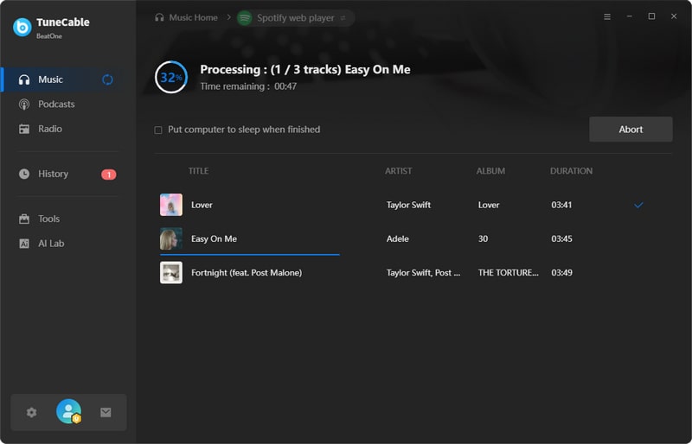Click the TITLE column header
The height and width of the screenshot is (444, 692).
tap(199, 171)
